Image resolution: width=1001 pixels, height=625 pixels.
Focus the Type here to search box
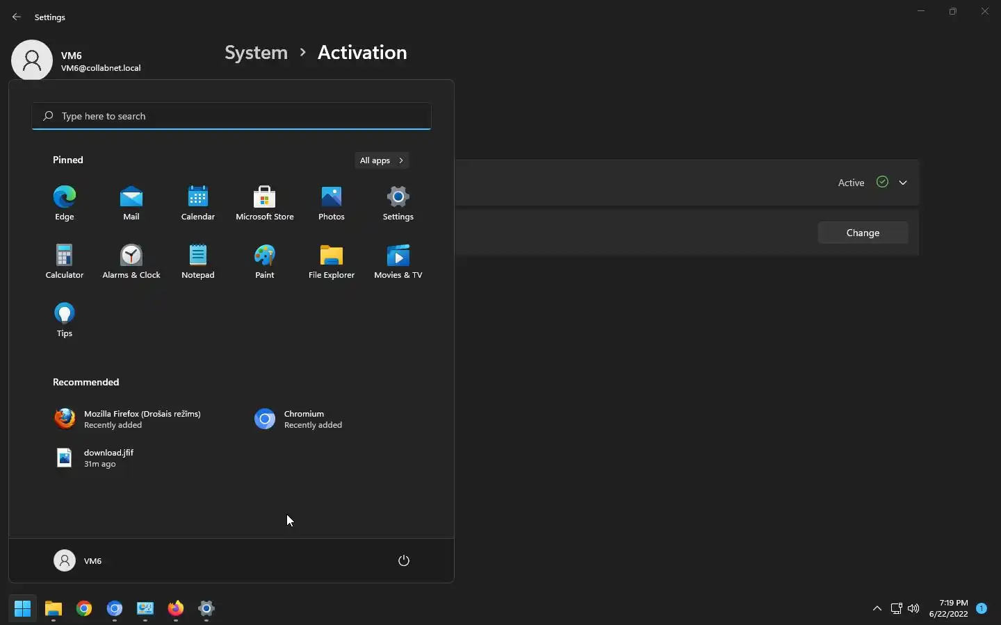point(231,116)
